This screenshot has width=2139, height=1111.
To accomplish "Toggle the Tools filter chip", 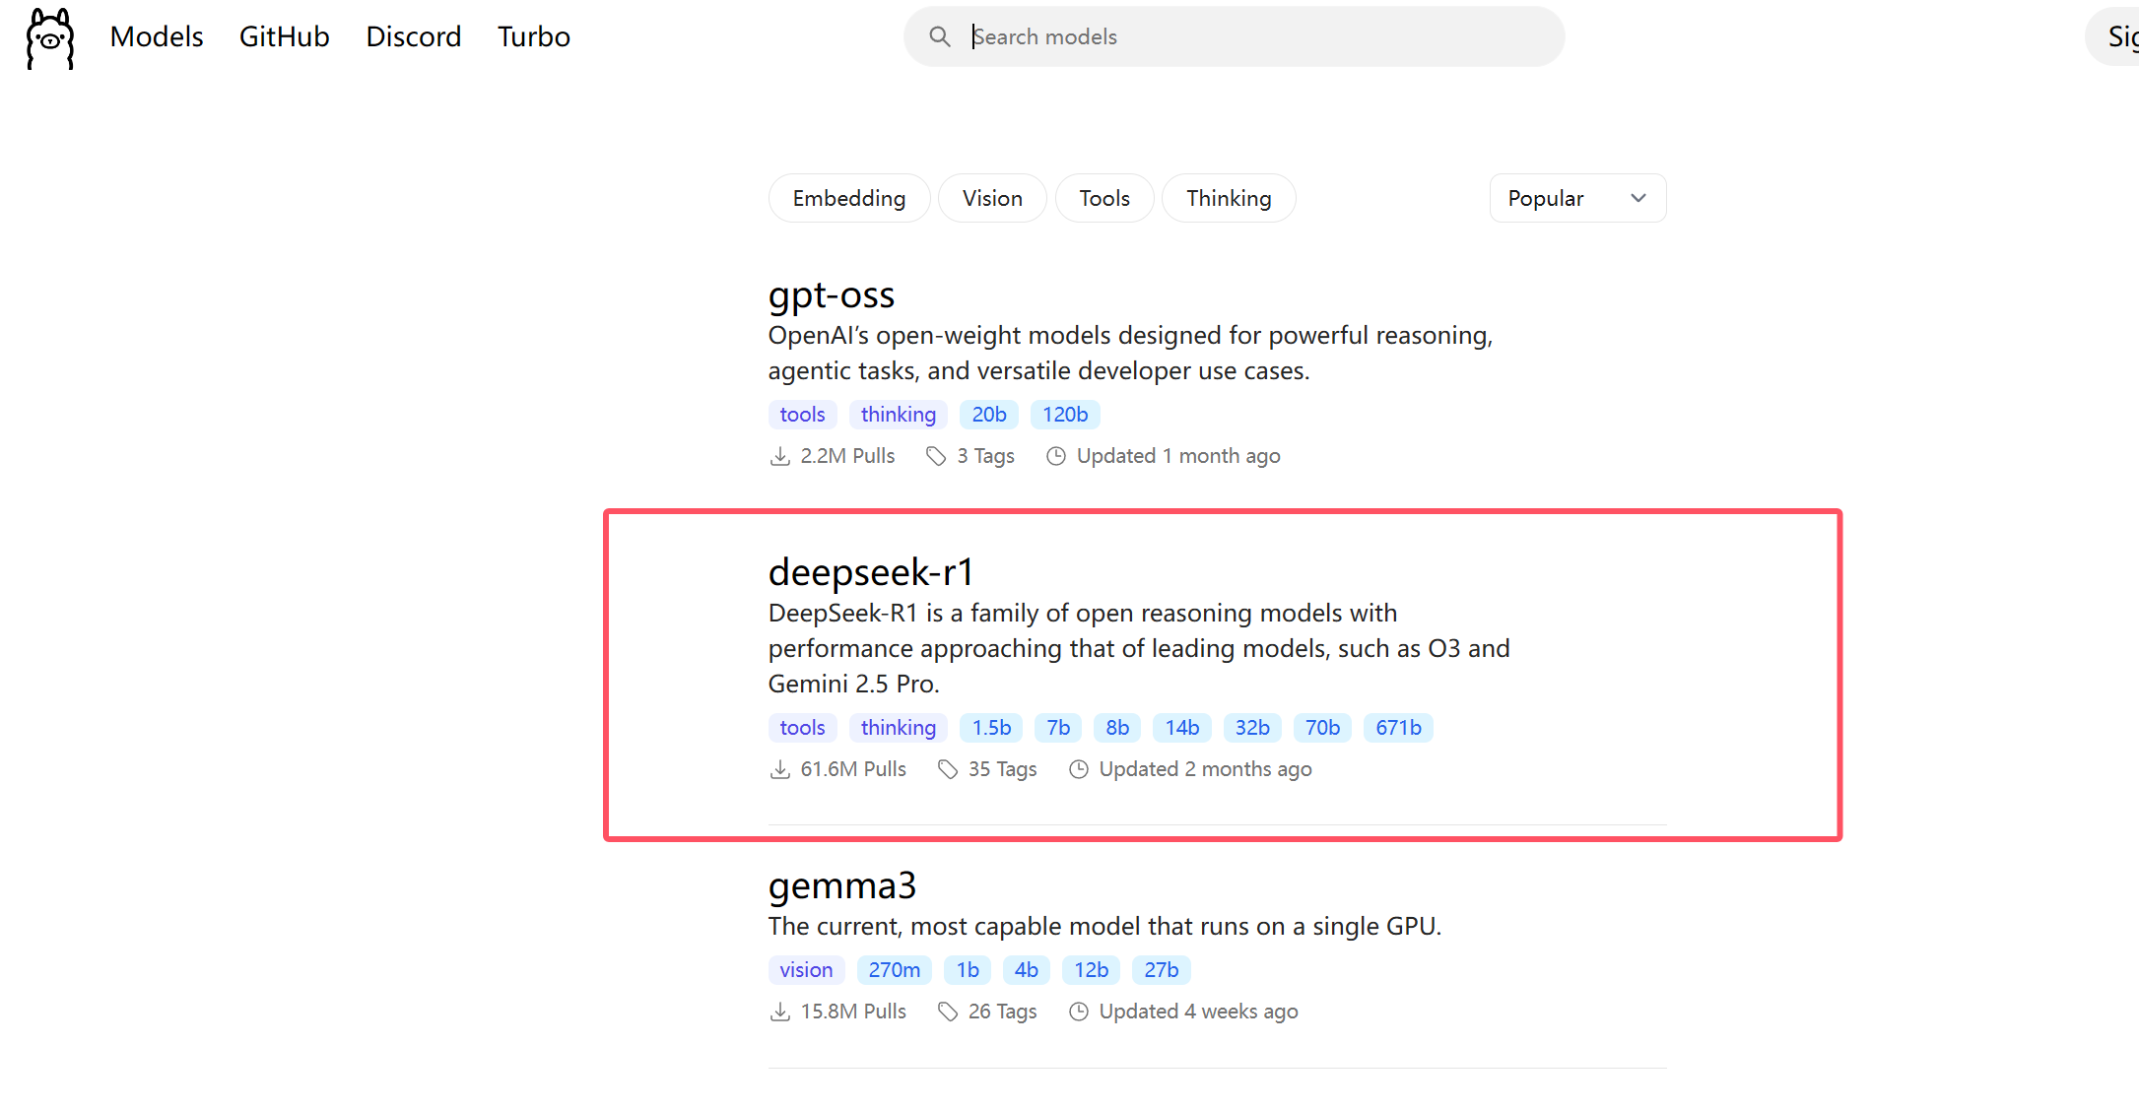I will point(1103,198).
